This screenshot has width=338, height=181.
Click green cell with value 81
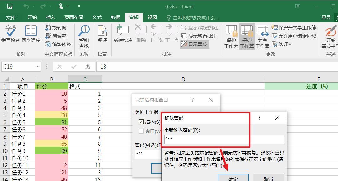click(x=52, y=122)
